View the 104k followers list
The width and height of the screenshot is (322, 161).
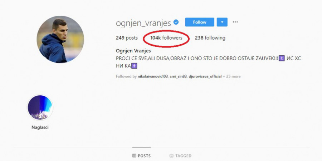166,38
